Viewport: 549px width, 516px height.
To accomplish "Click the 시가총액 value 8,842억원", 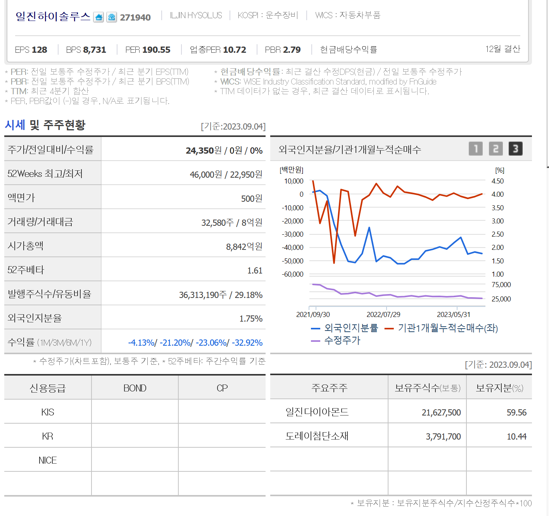I will (x=244, y=247).
